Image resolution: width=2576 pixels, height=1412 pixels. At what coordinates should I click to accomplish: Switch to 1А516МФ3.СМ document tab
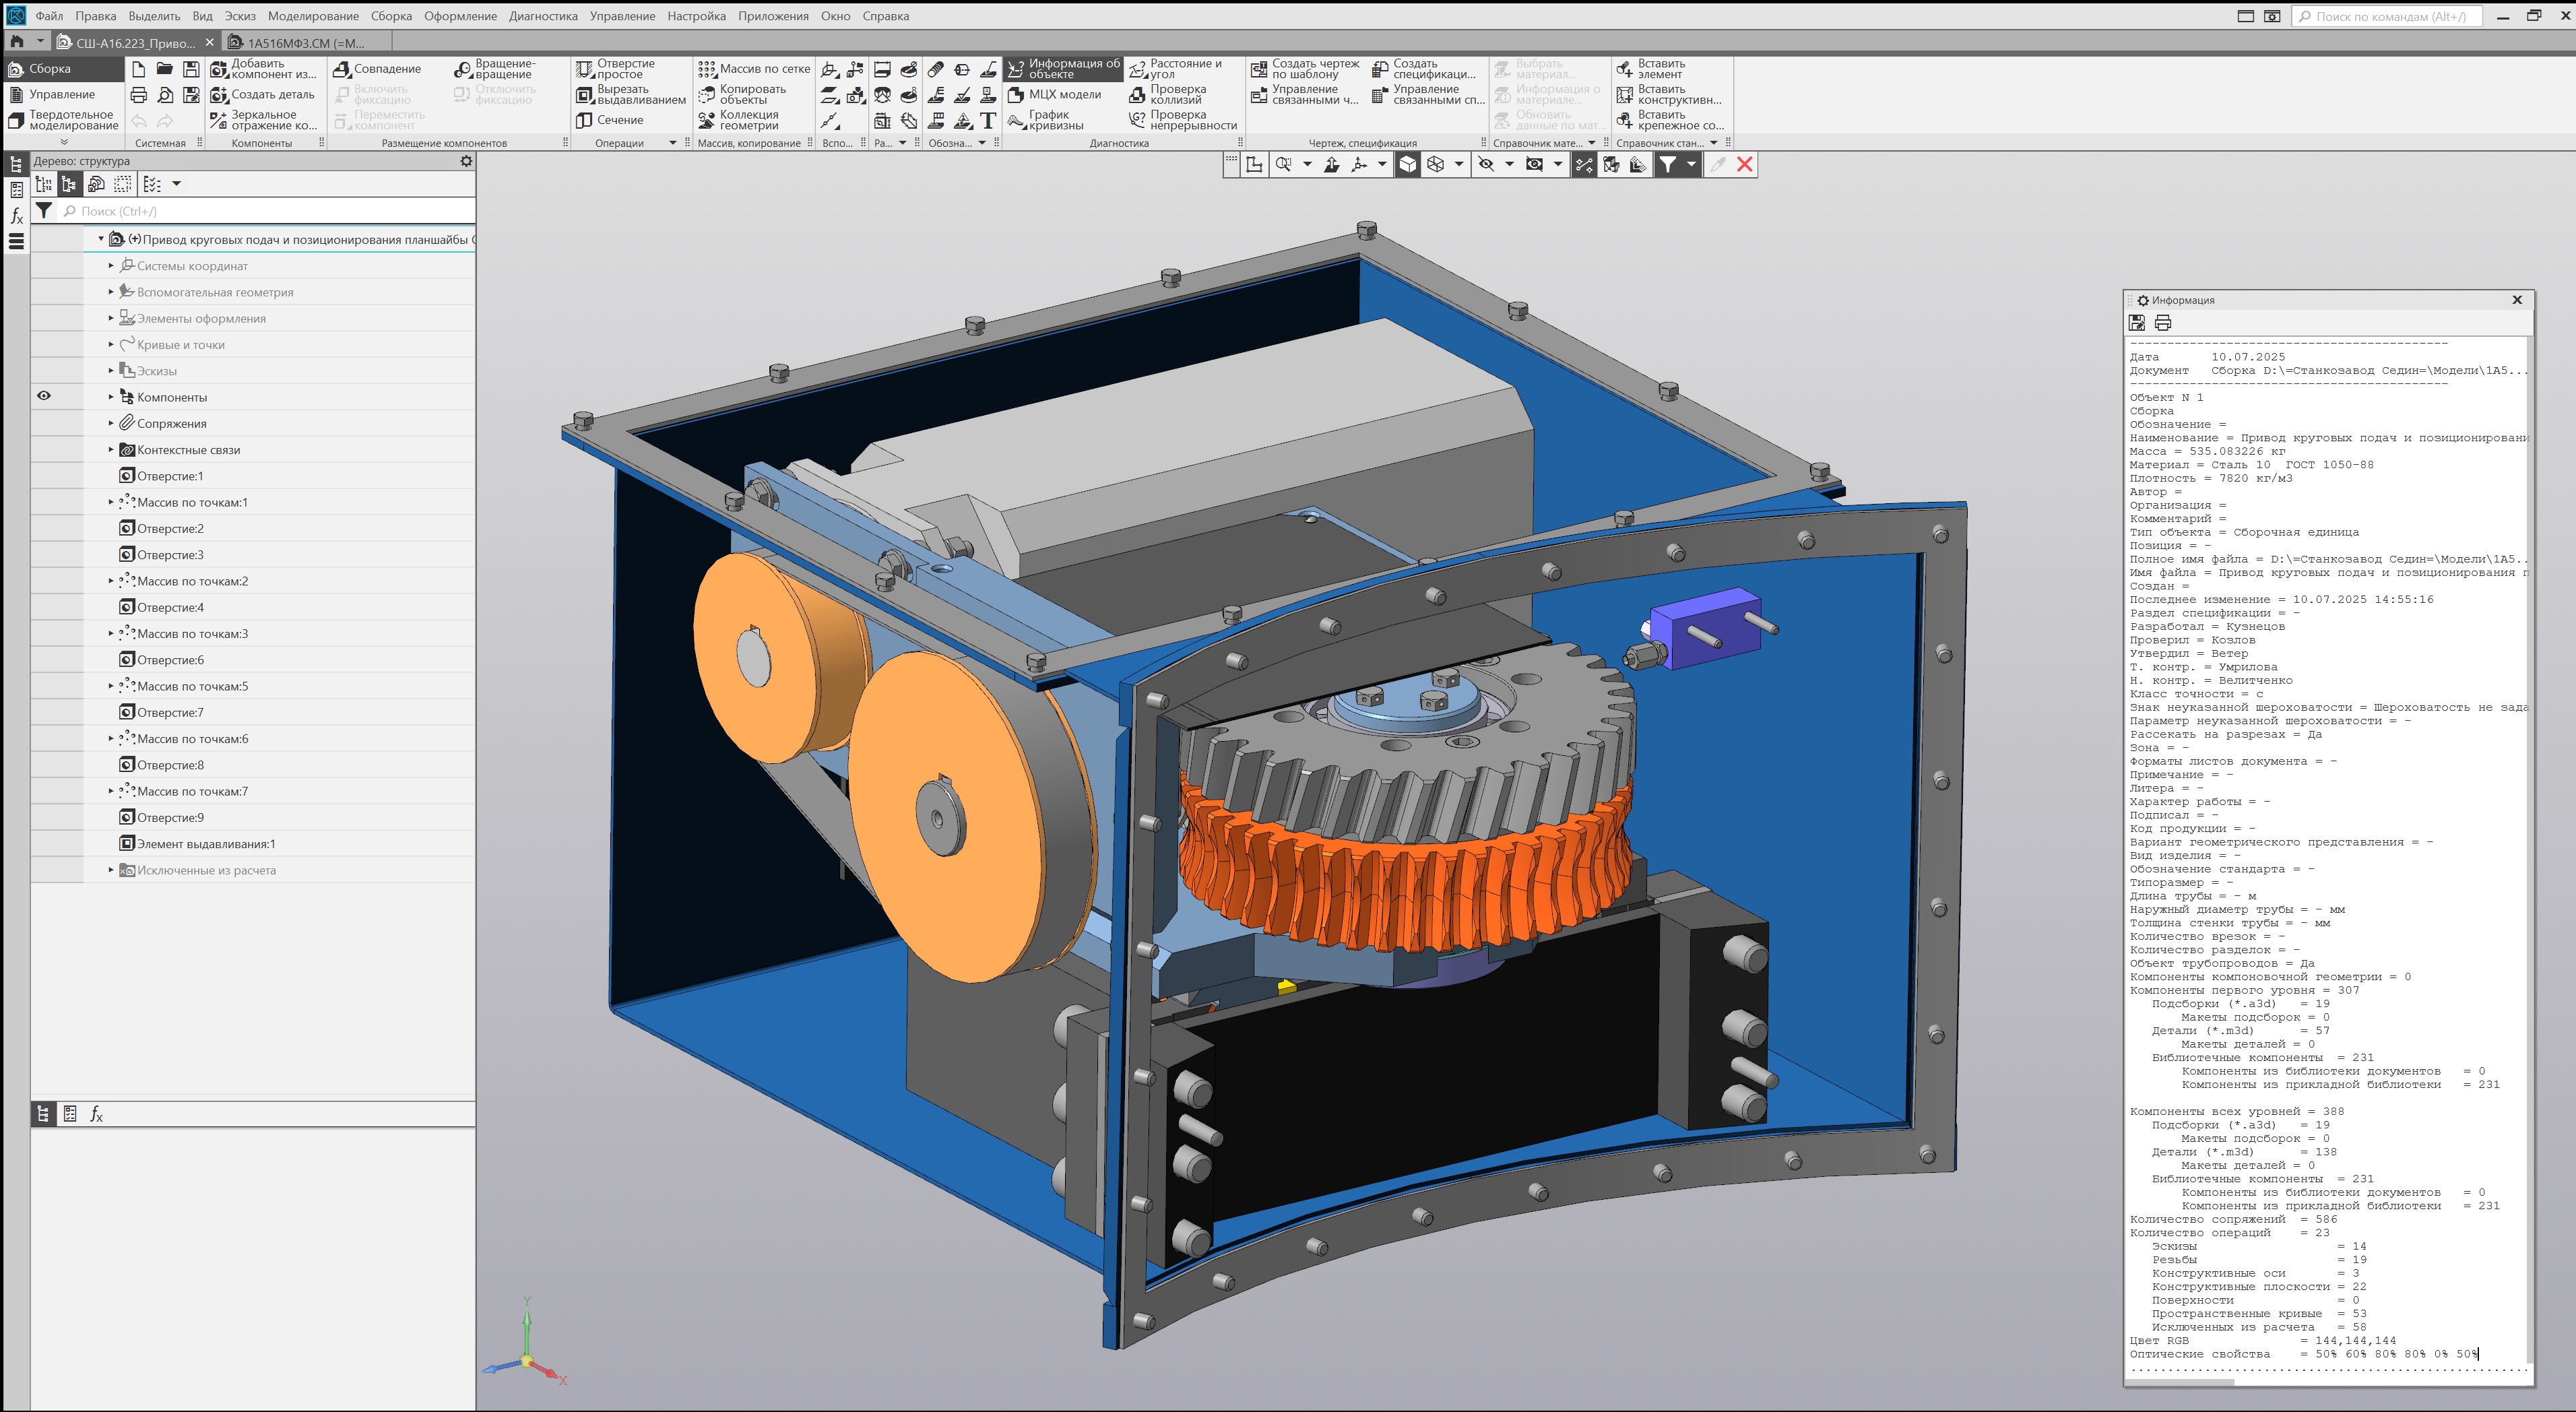[x=305, y=42]
